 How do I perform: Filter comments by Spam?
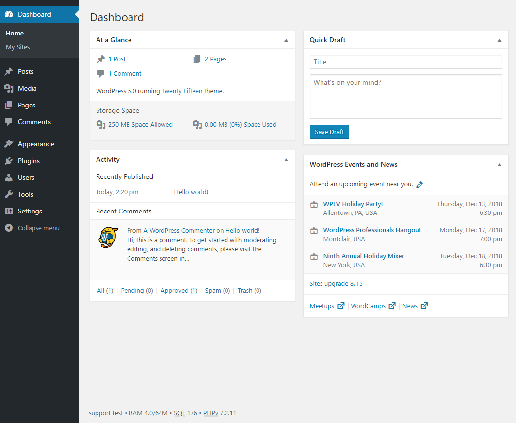click(x=213, y=290)
